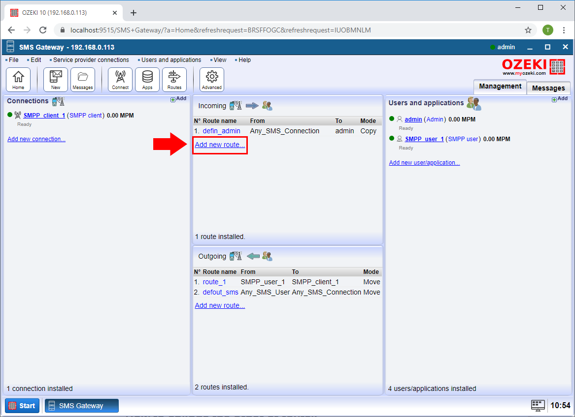
Task: Open Service provider connections menu
Action: pos(91,60)
